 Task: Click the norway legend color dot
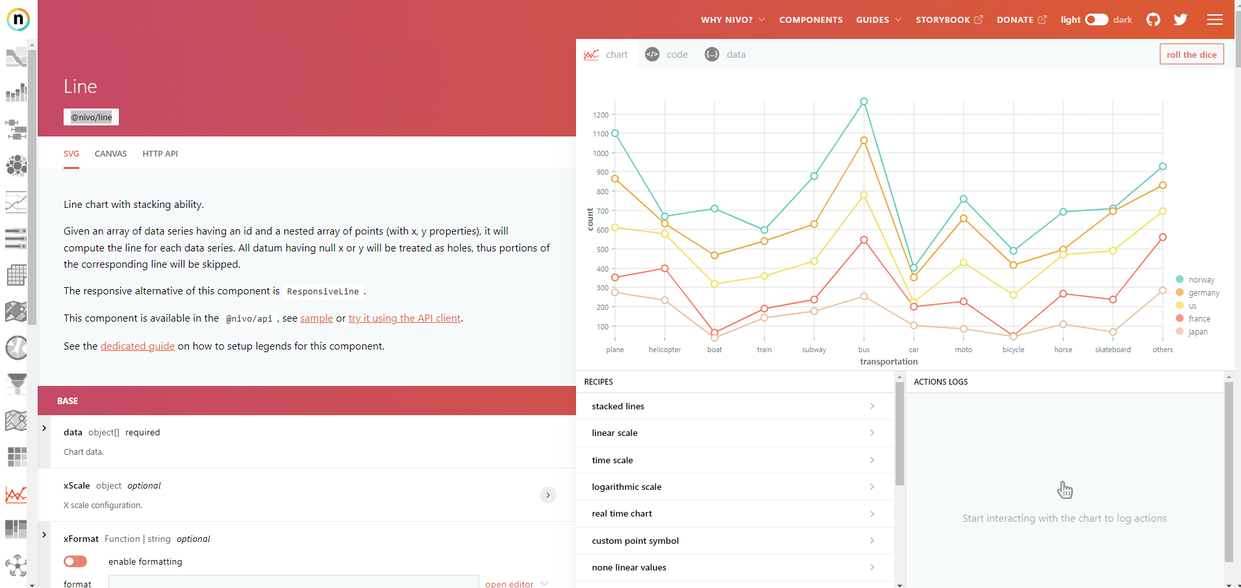click(1180, 279)
